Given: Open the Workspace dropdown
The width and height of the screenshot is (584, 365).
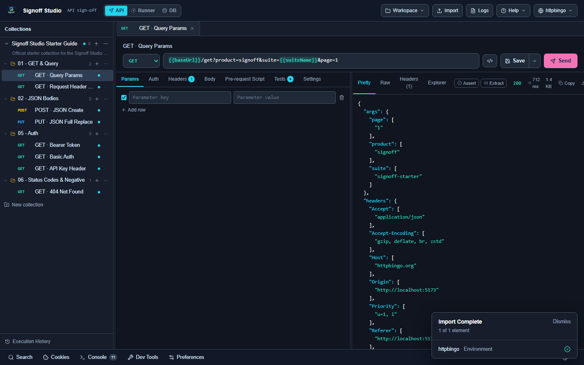Looking at the screenshot, I should [x=405, y=11].
